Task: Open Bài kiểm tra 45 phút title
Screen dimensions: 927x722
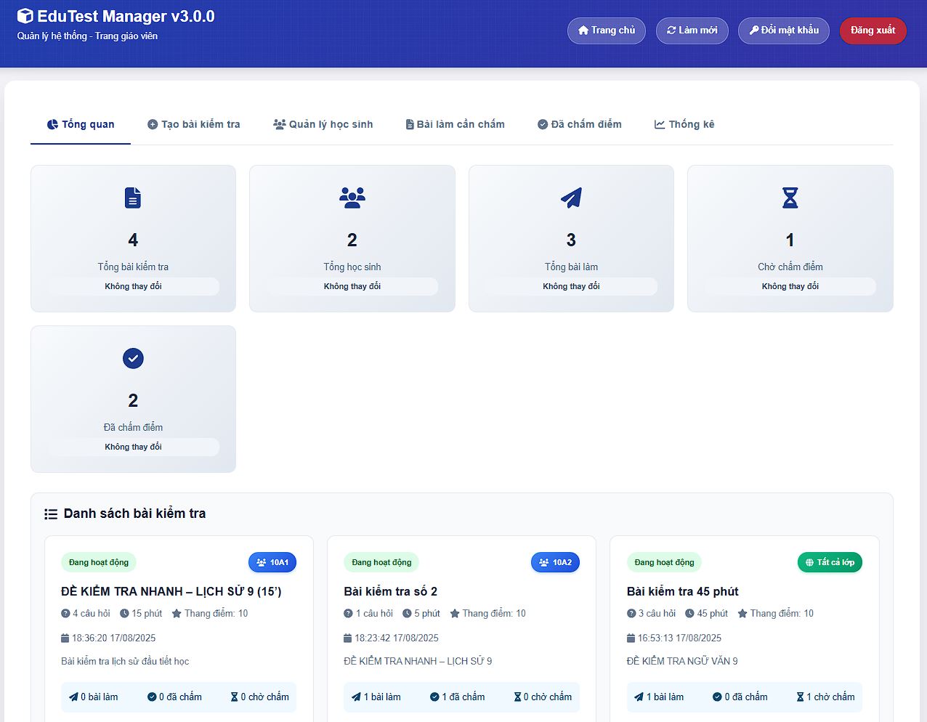Action: tap(683, 591)
